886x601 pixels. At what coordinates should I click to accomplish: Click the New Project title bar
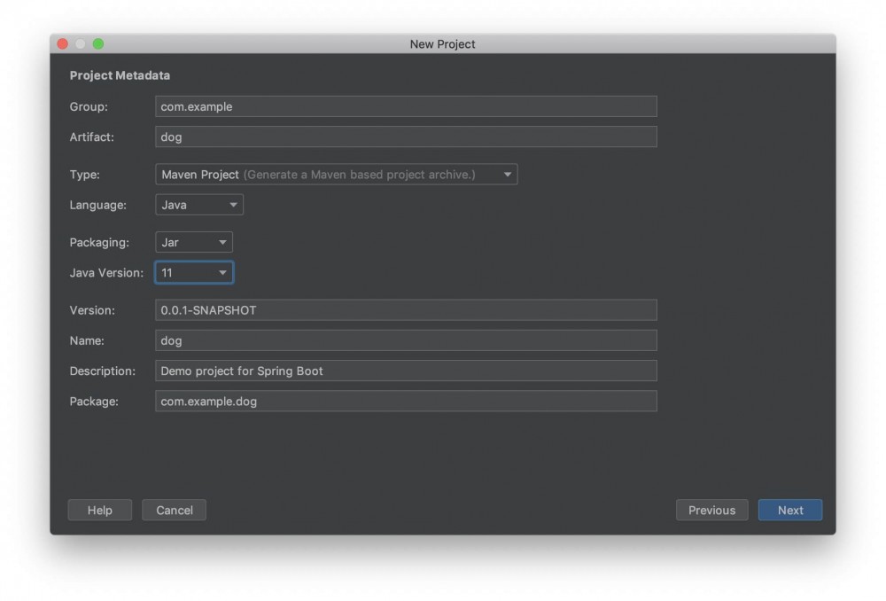pos(443,43)
